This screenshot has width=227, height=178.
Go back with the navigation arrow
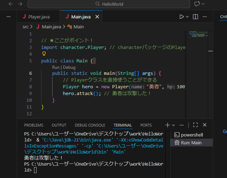(x=11, y=4)
